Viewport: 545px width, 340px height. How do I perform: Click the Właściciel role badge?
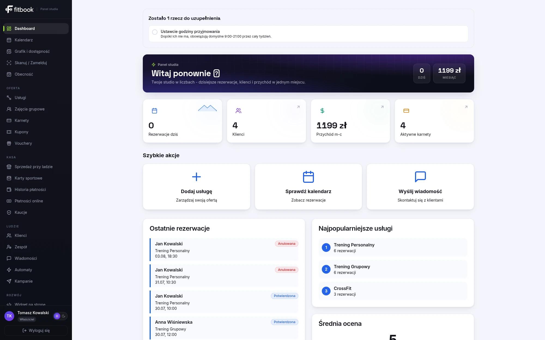tap(27, 319)
